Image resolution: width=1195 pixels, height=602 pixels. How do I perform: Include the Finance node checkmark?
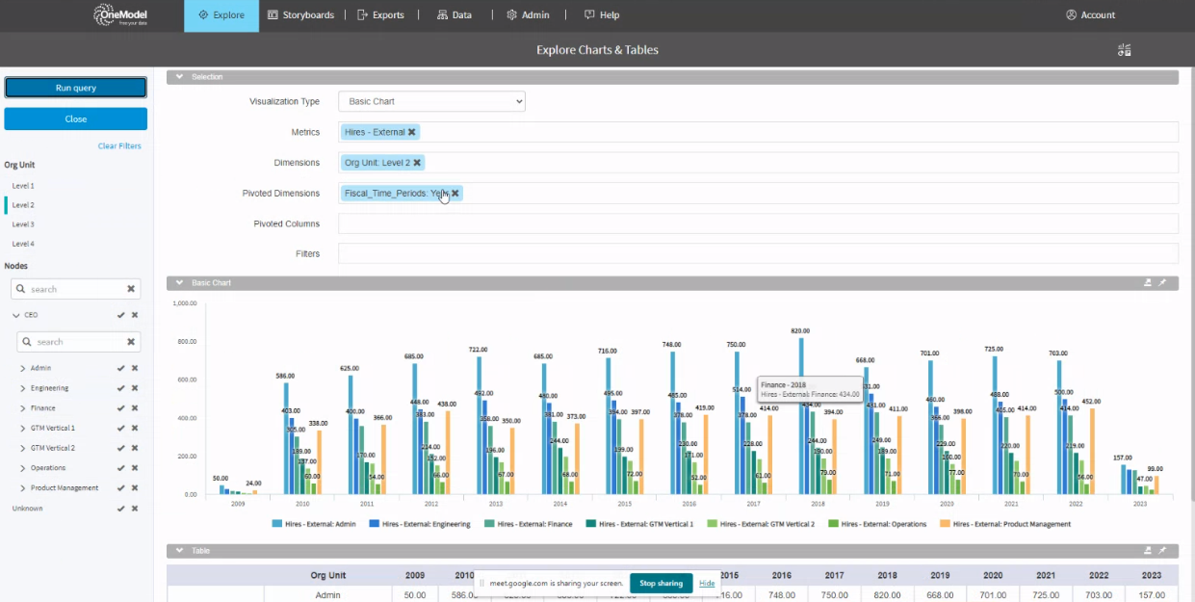120,408
